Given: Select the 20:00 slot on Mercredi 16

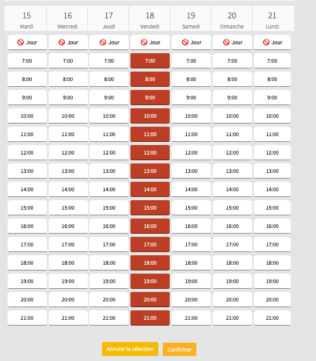Looking at the screenshot, I should pyautogui.click(x=68, y=300).
